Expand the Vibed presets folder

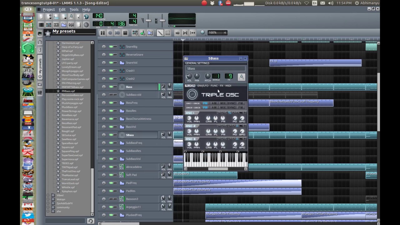(x=48, y=195)
